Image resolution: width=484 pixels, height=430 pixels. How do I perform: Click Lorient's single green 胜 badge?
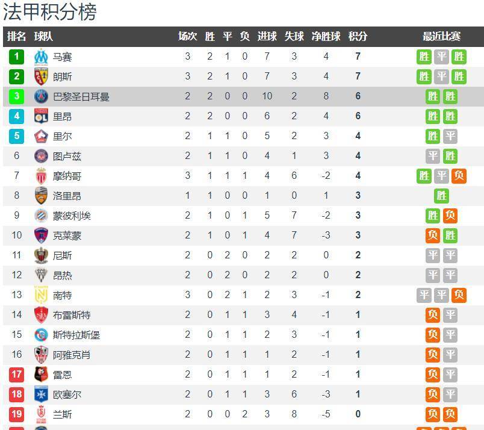[x=441, y=196]
